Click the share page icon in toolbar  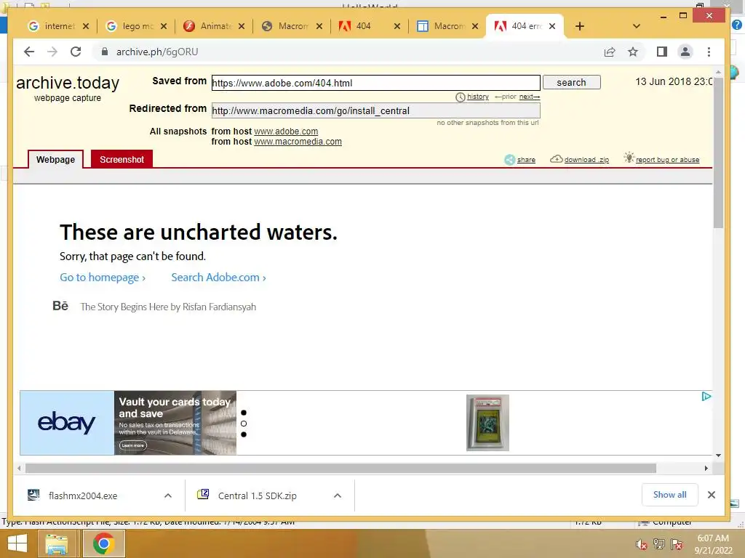point(610,52)
